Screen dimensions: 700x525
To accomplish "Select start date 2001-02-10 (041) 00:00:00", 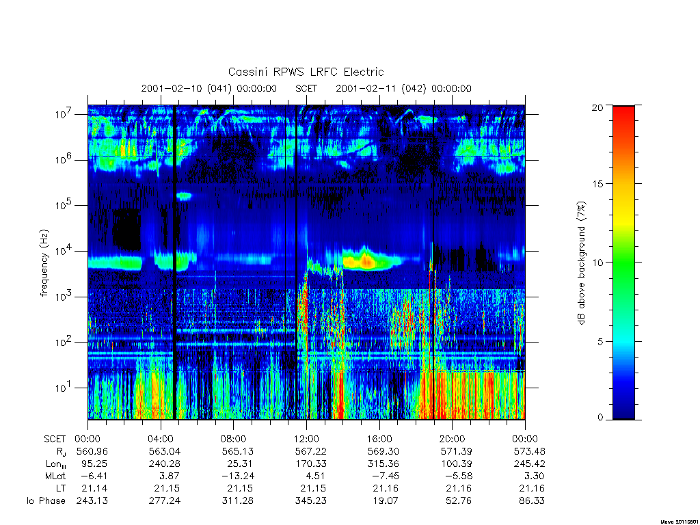I will (209, 88).
